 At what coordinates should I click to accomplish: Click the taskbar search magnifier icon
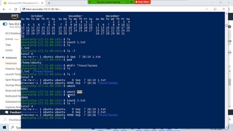click(12, 127)
